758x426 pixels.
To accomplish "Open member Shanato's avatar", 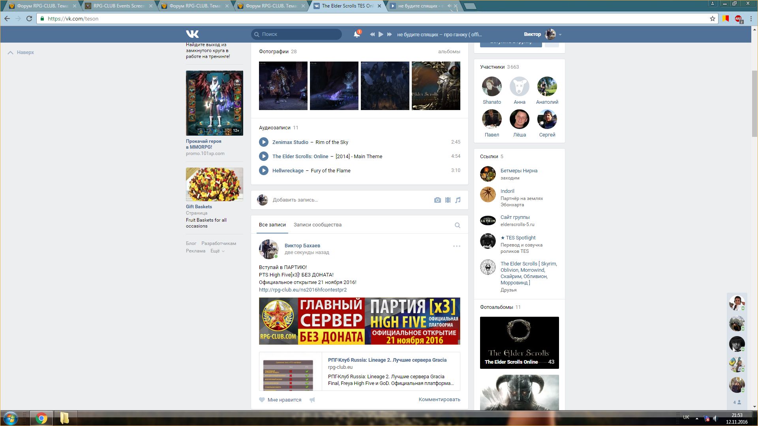I will (492, 86).
